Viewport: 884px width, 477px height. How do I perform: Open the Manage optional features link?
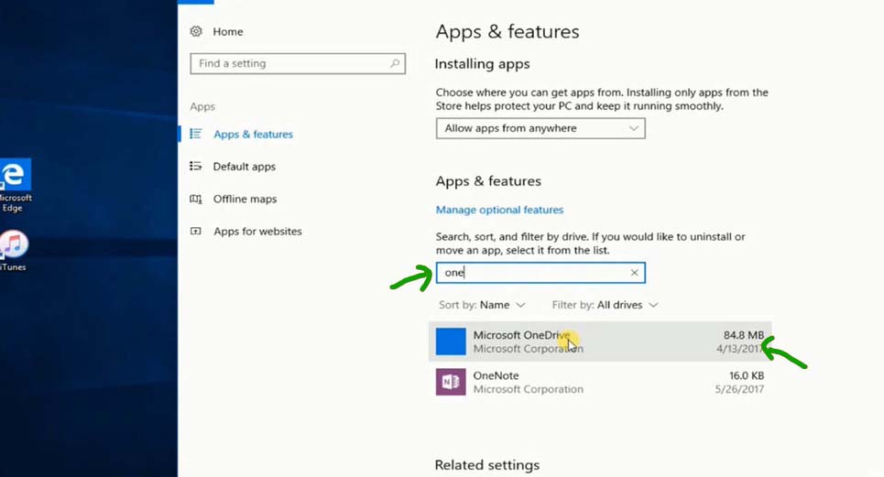[x=499, y=210]
